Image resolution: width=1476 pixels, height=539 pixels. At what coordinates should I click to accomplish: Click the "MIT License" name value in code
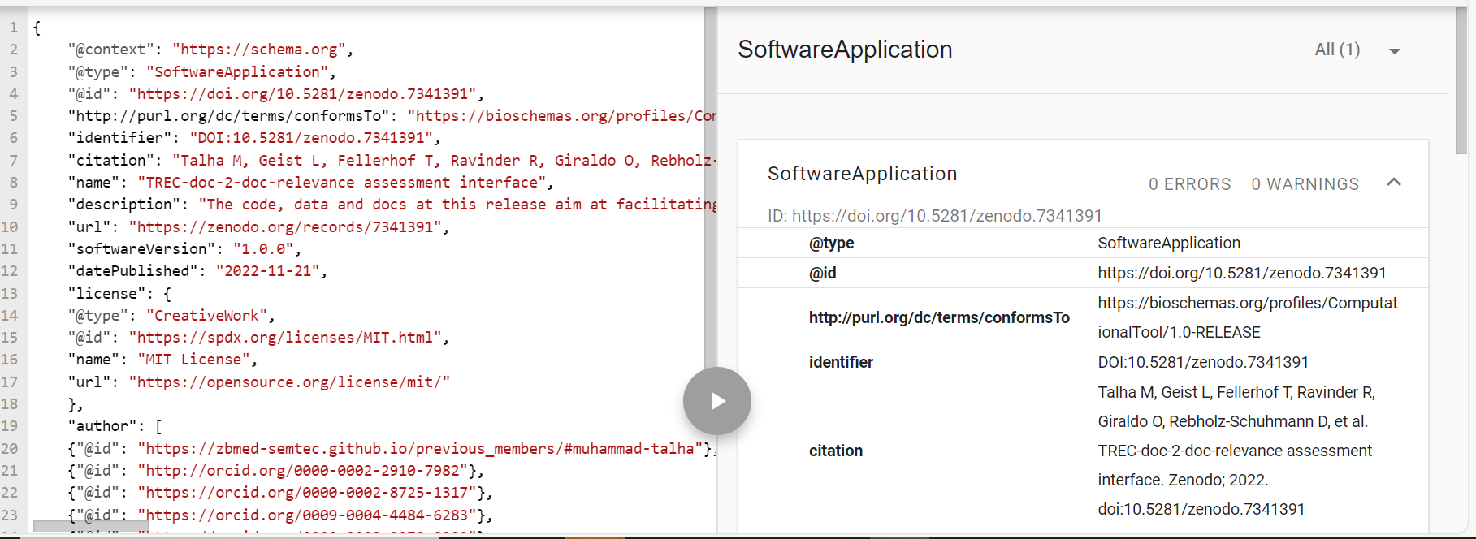pyautogui.click(x=194, y=360)
